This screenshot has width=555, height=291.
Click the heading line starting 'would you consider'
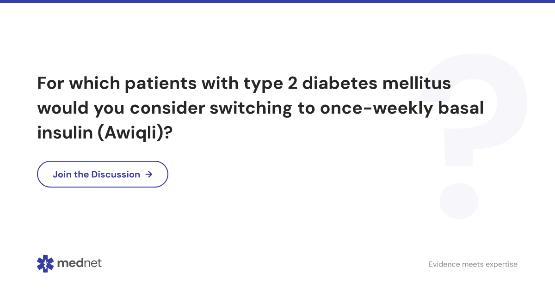click(260, 108)
